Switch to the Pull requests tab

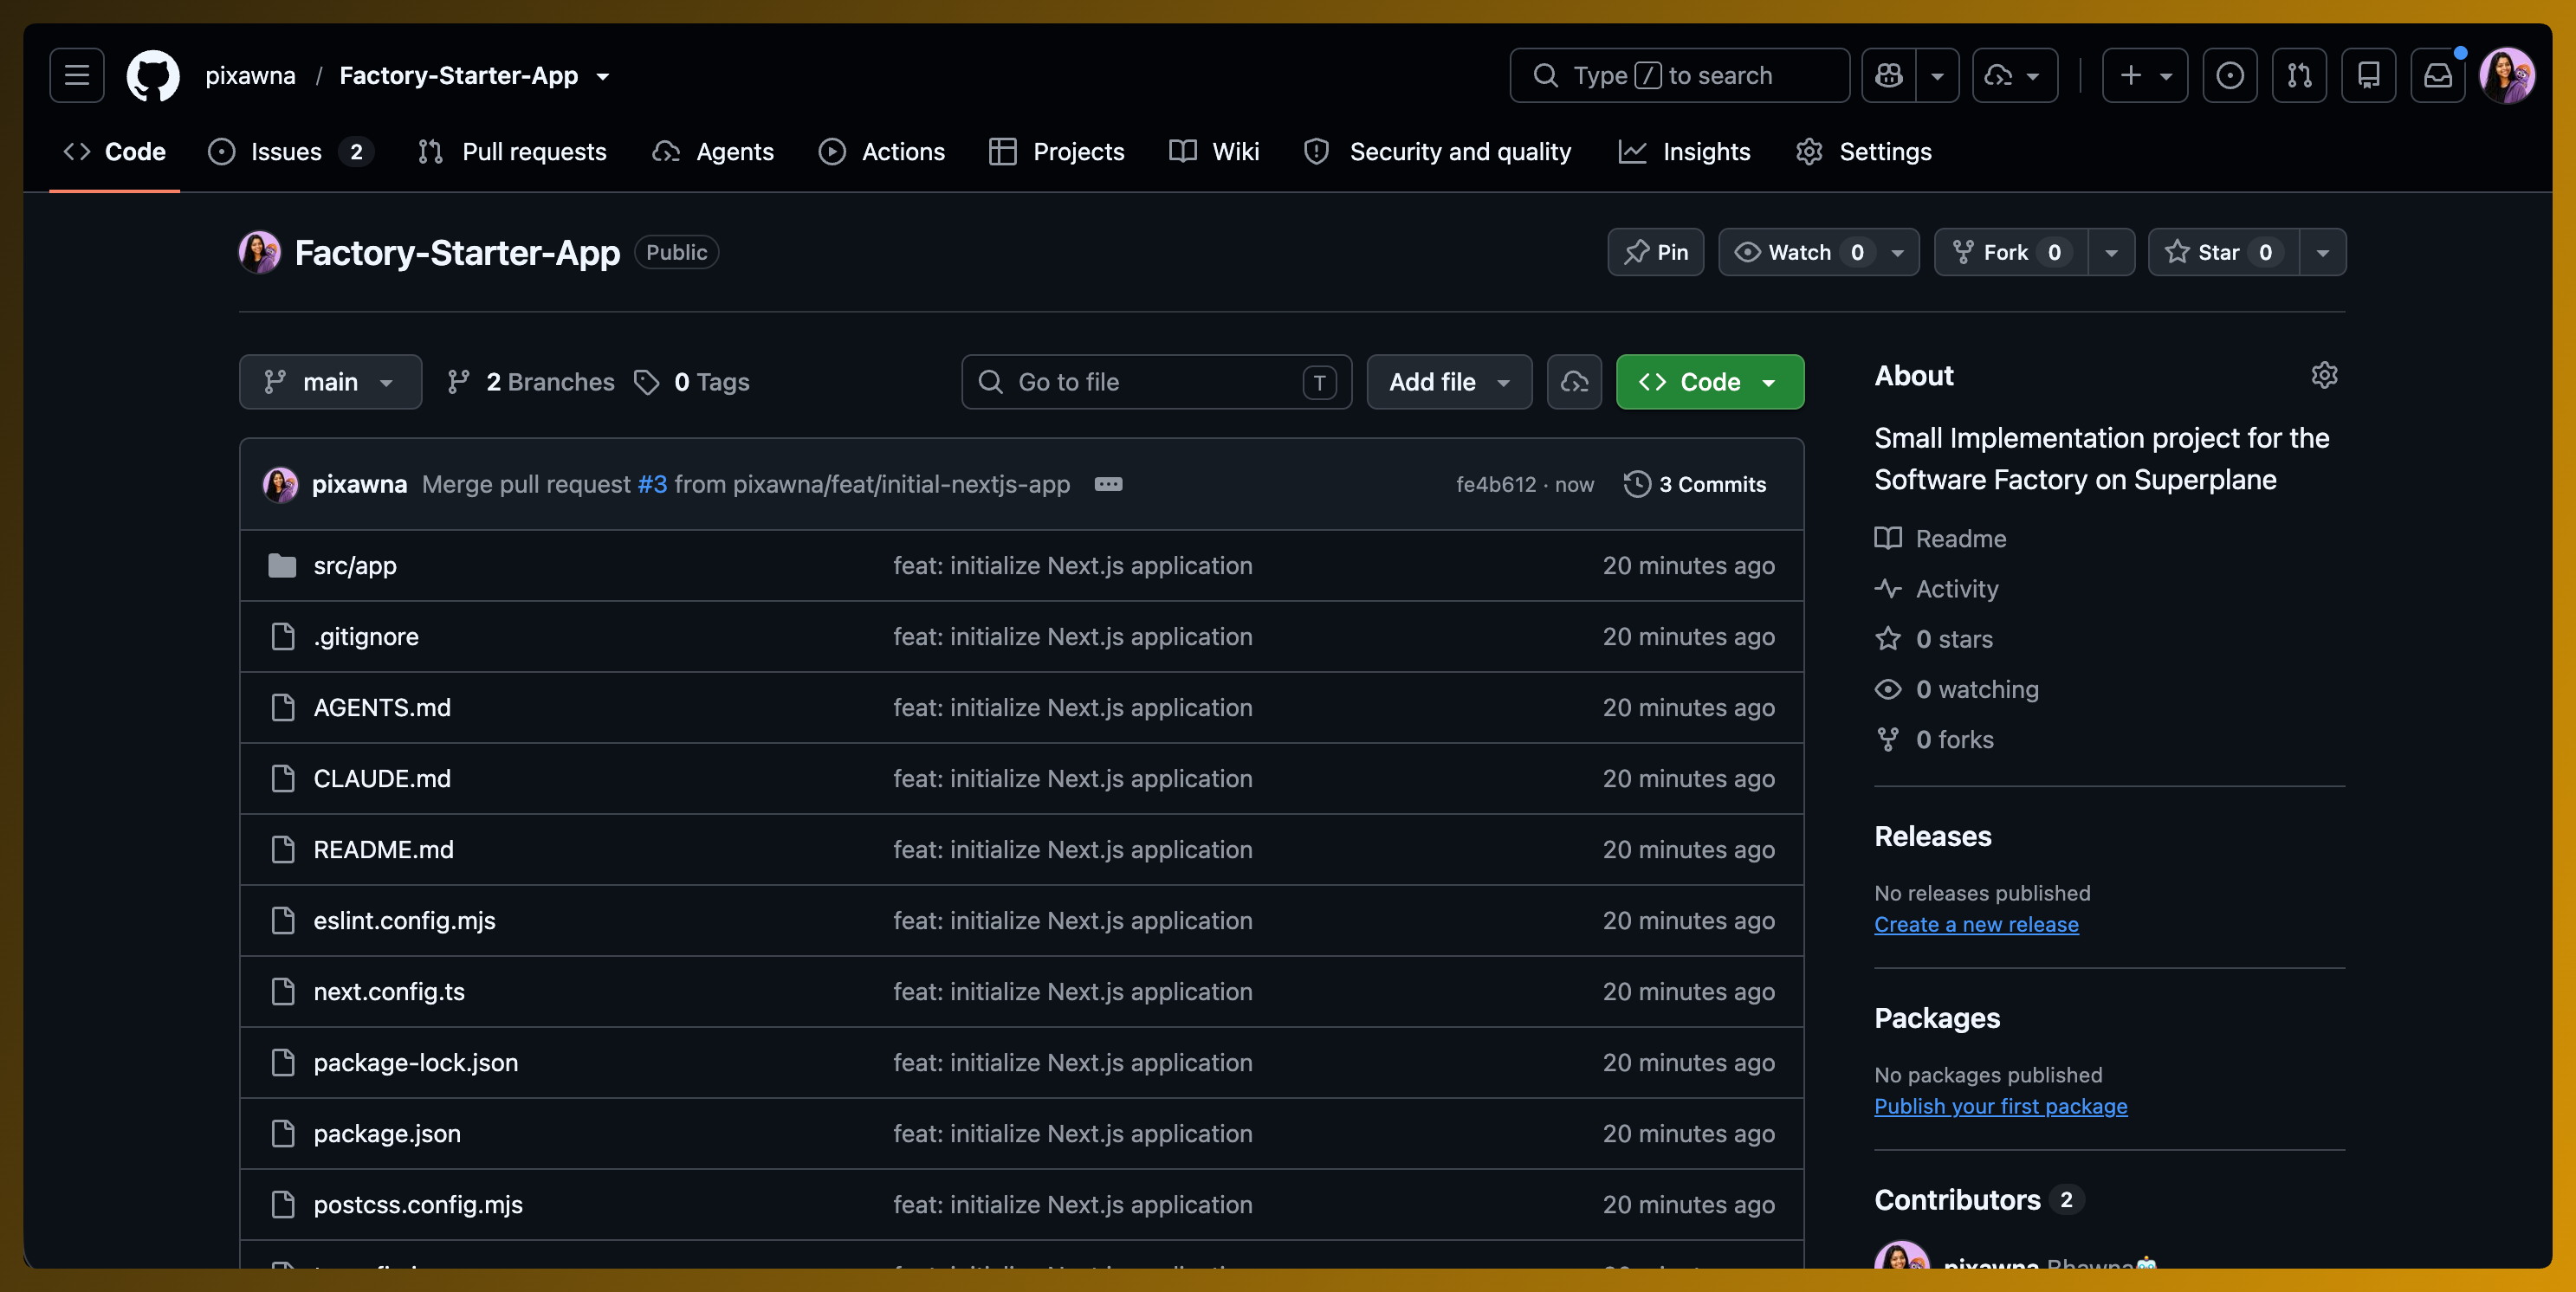512,151
